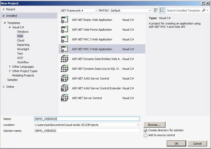Expand the Online section

4,87
